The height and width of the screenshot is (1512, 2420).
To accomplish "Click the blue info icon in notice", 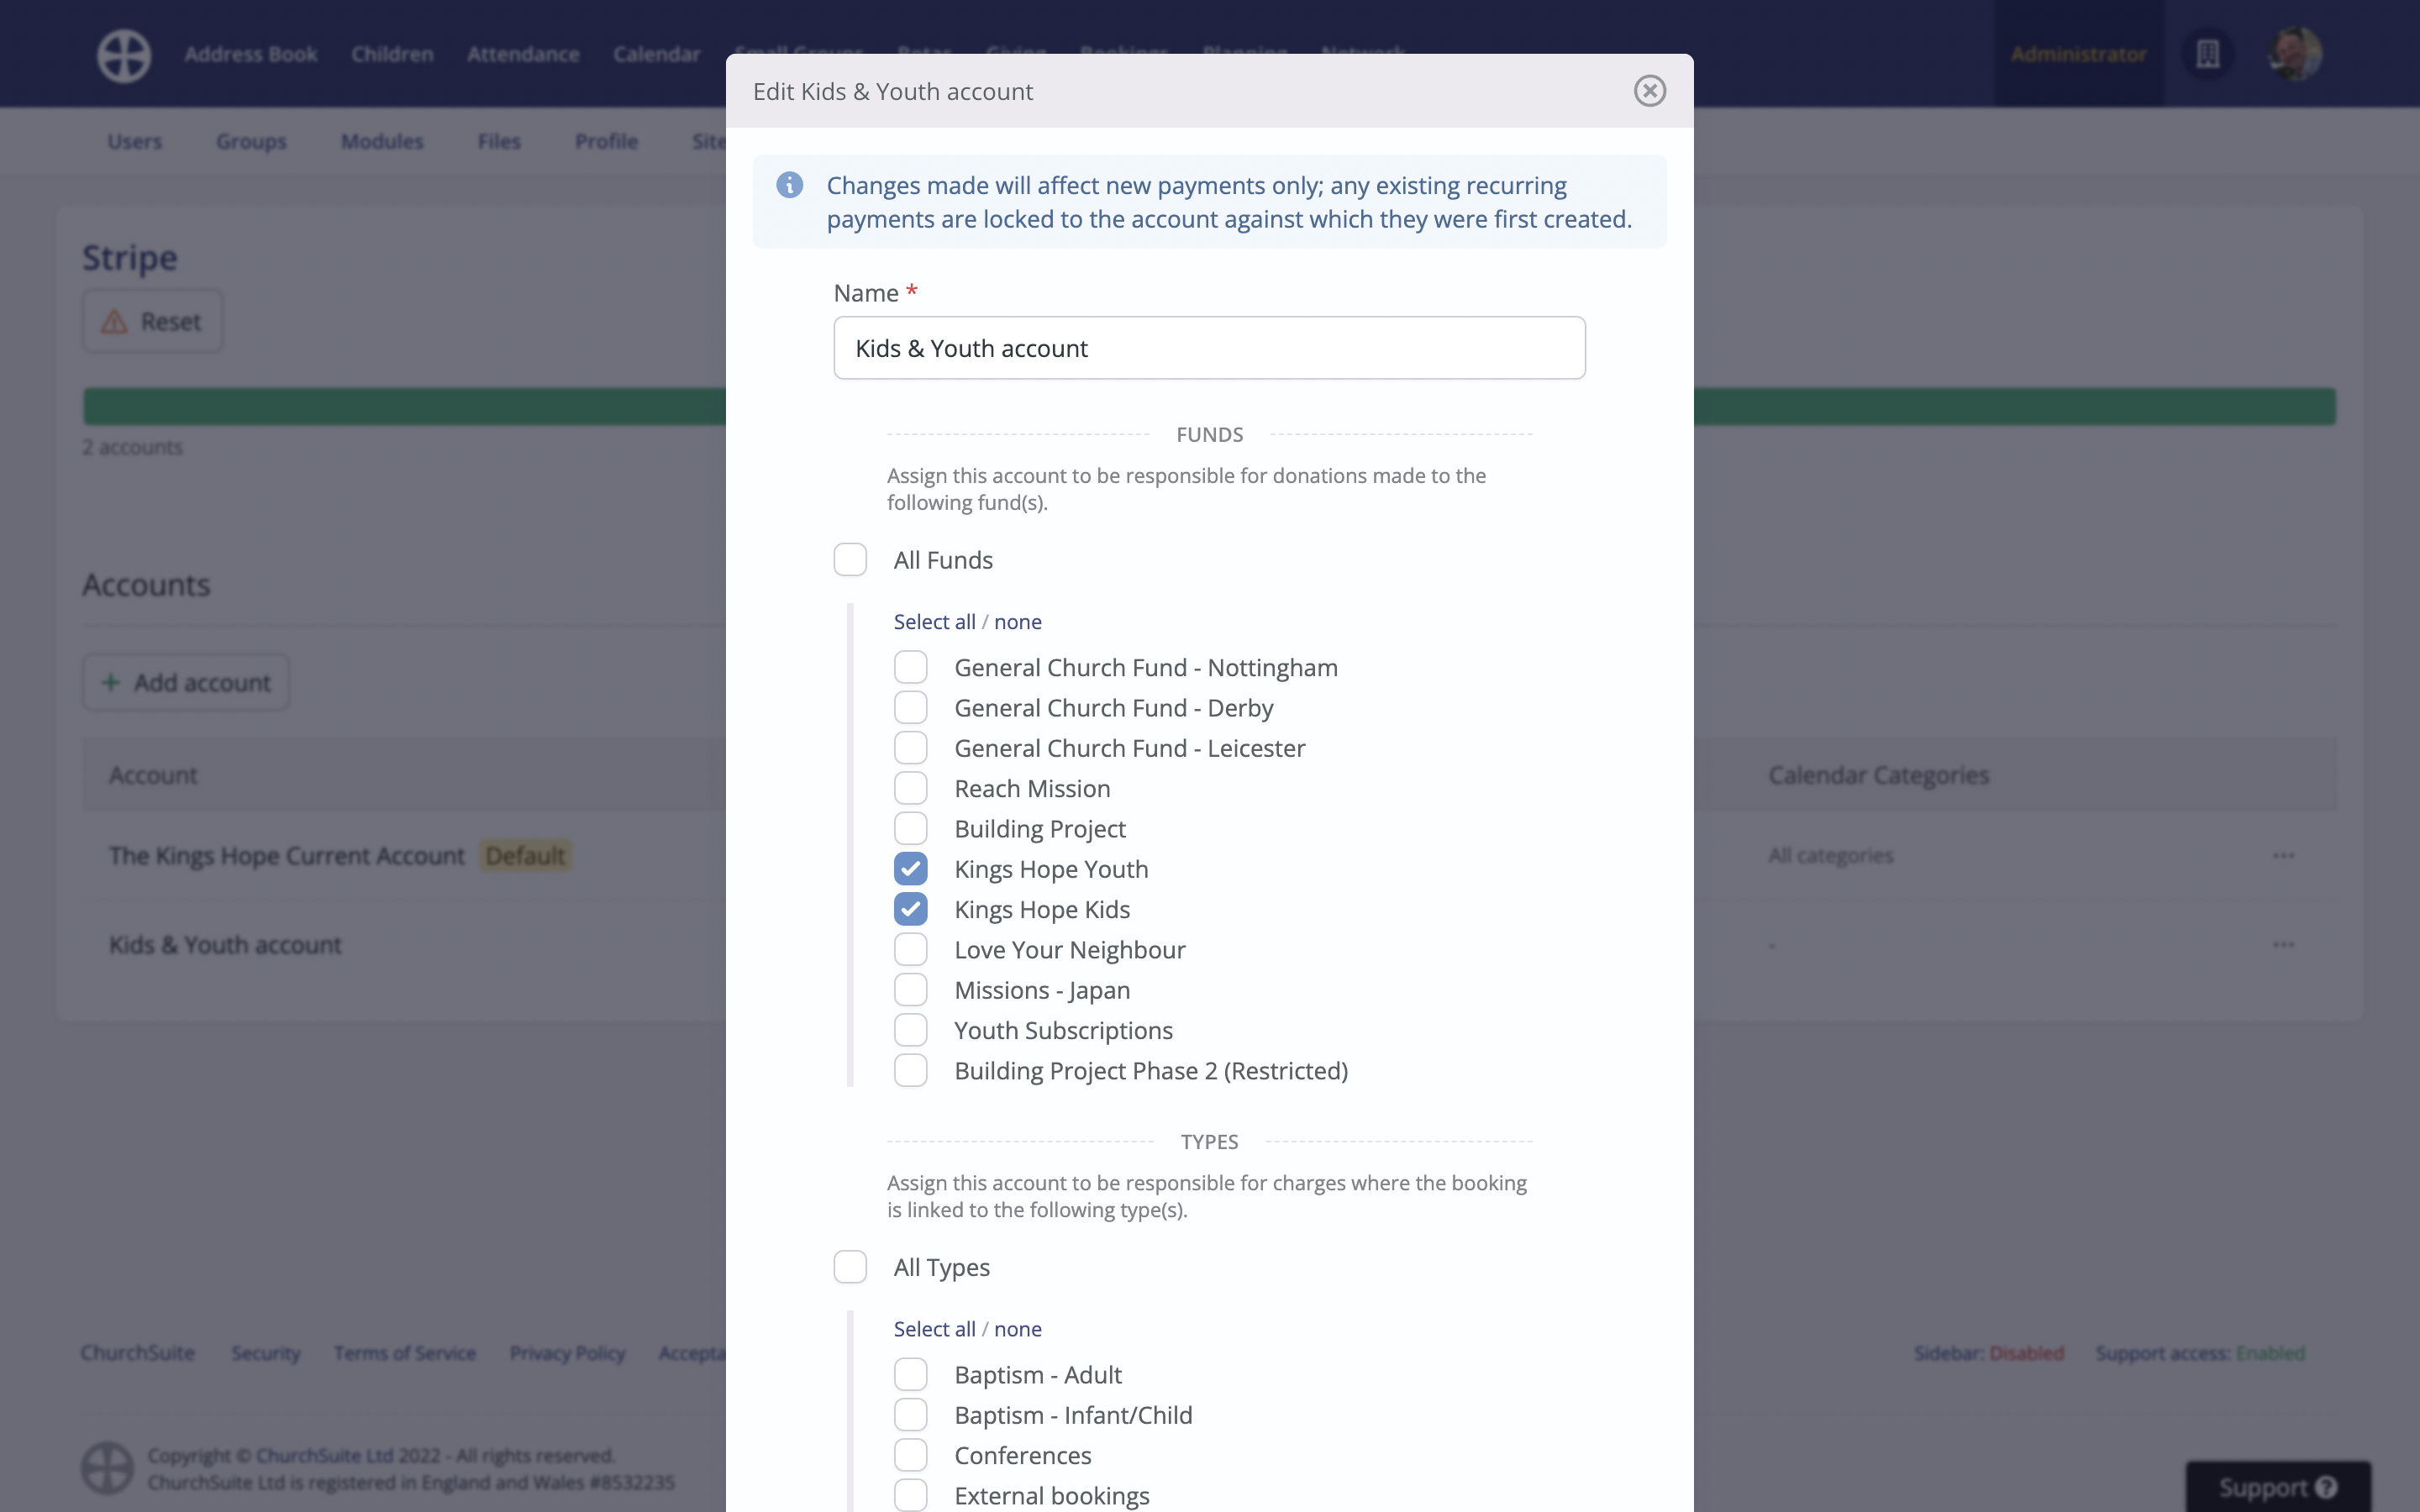I will click(x=789, y=185).
